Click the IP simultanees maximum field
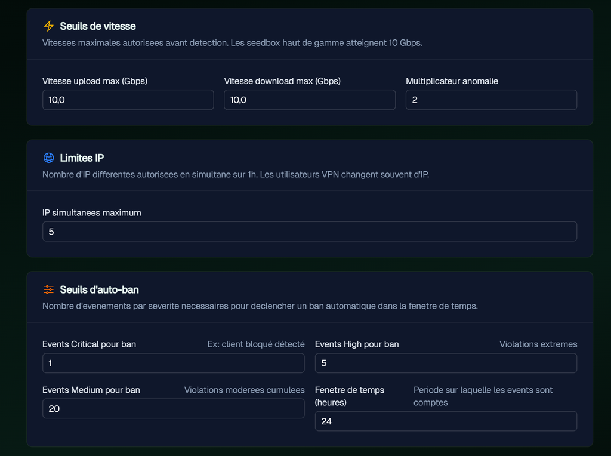Screen dimensions: 611x456 (310, 232)
